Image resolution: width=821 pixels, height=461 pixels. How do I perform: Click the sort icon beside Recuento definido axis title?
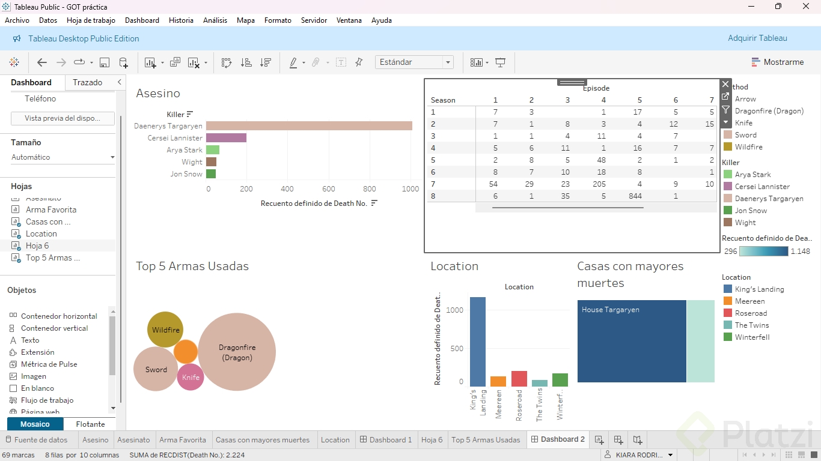374,203
